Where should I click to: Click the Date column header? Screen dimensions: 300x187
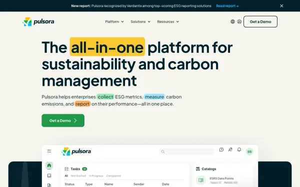[165, 184]
